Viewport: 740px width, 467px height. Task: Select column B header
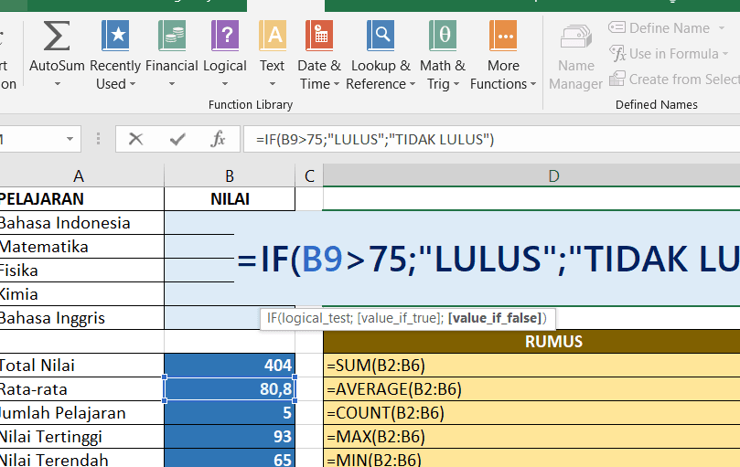point(230,176)
